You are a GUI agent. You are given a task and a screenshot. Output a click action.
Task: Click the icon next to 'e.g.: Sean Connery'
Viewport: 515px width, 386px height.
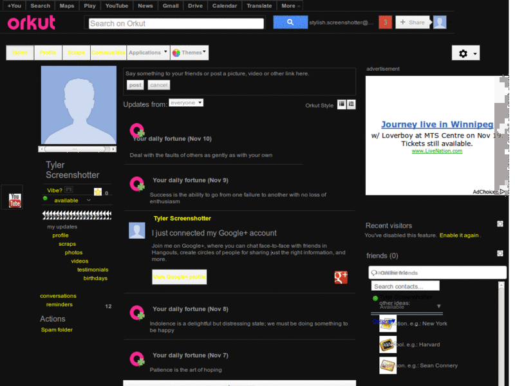coord(388,365)
